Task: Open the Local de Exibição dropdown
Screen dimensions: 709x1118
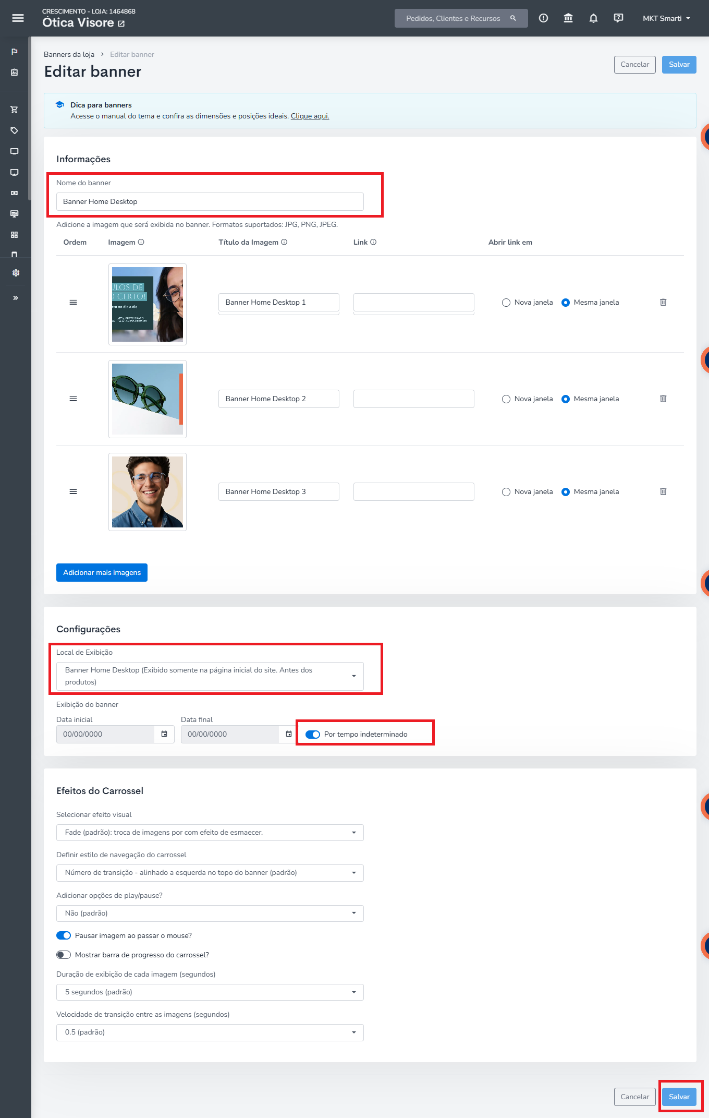Action: coord(210,676)
